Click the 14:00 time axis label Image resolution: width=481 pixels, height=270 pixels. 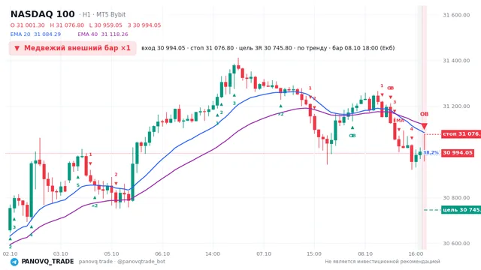(x=213, y=253)
